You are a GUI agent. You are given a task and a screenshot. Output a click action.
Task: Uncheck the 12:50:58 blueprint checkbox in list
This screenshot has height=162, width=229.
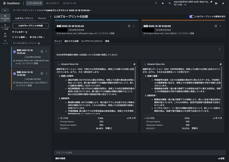click(x=14, y=74)
